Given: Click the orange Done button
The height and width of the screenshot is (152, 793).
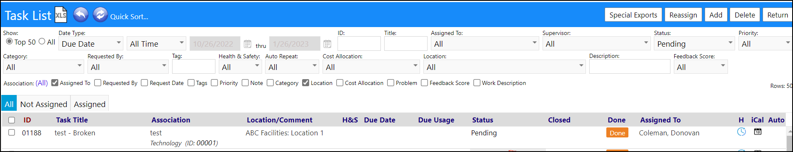Looking at the screenshot, I should 617,133.
